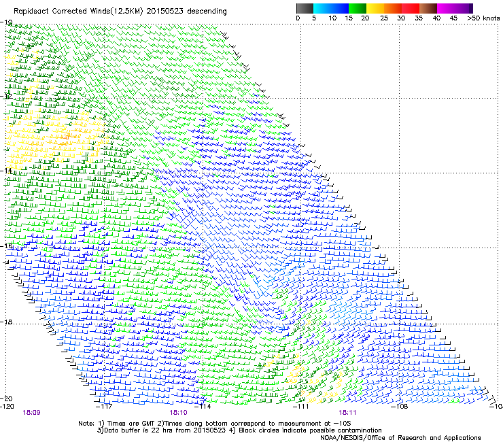Click the red 30-35 knots legend color
This screenshot has height=442, width=503.
click(x=411, y=9)
